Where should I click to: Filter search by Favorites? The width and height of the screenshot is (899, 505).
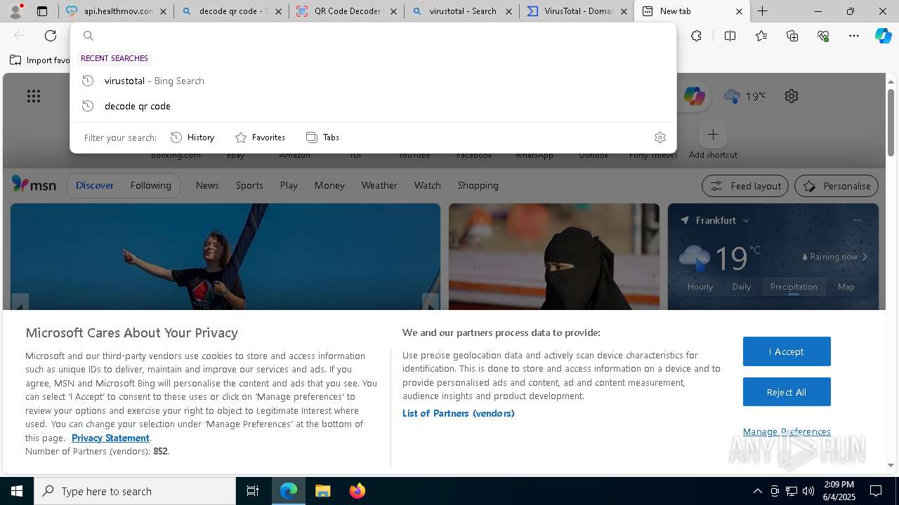click(260, 137)
